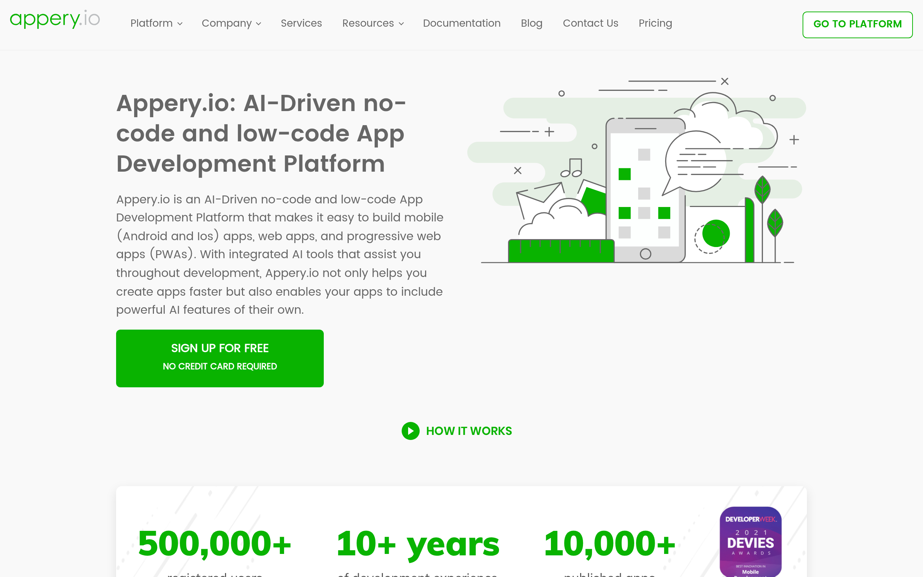Screen dimensions: 923x577
Task: Click the chevron next to Resources
Action: (x=401, y=24)
